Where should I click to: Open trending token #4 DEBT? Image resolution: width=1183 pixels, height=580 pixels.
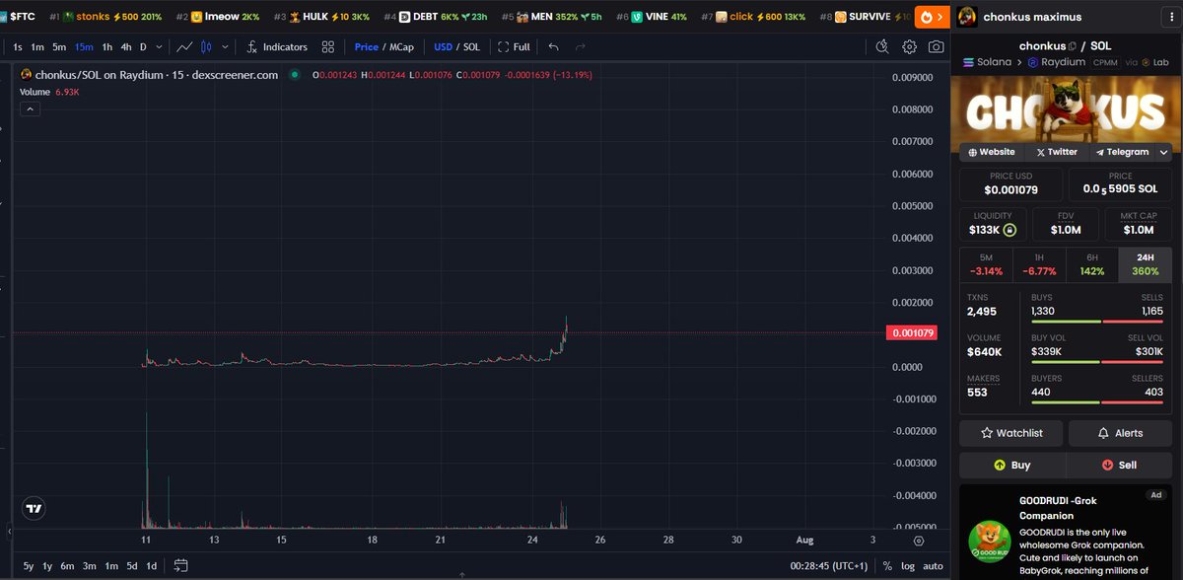[436, 17]
